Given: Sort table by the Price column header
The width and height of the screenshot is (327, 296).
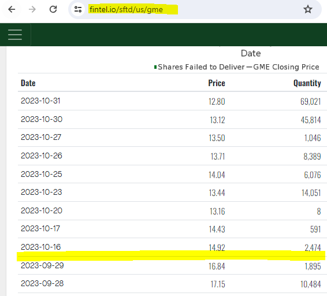Looking at the screenshot, I should point(217,83).
